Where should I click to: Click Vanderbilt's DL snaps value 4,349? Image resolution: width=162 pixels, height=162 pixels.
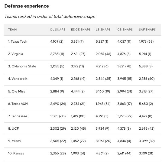coord(54,79)
